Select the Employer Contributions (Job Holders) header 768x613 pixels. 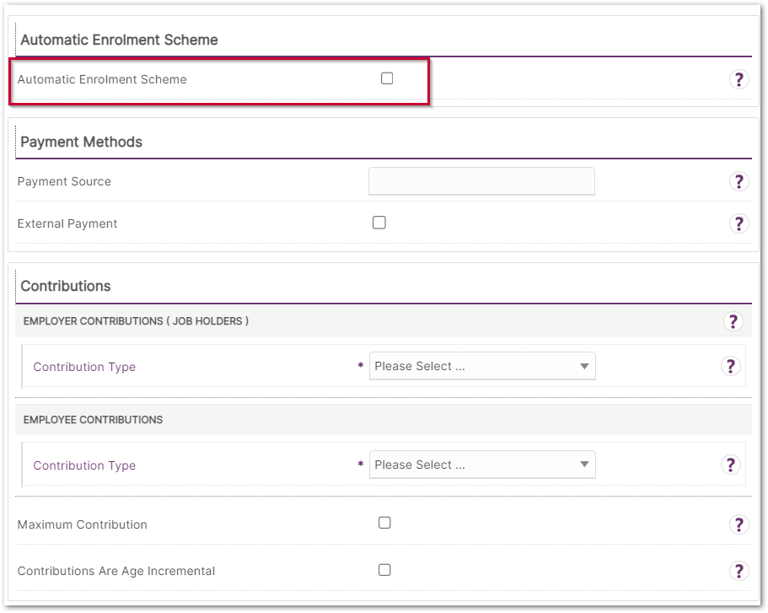136,321
